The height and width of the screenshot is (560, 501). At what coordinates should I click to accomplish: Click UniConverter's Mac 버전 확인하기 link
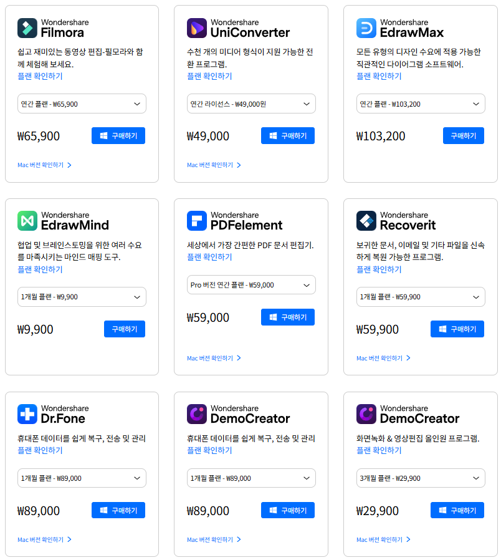click(x=214, y=165)
